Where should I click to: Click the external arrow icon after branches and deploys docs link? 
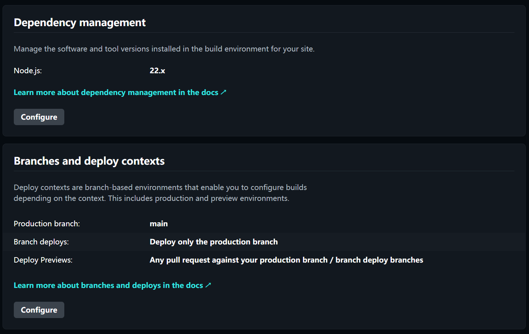pyautogui.click(x=208, y=285)
